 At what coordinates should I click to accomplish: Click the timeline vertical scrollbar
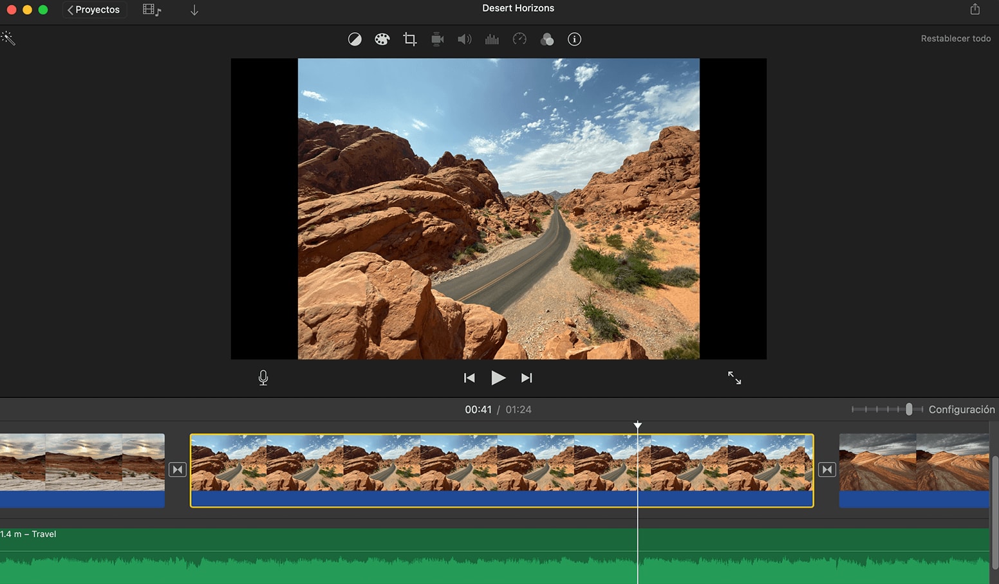pyautogui.click(x=994, y=512)
